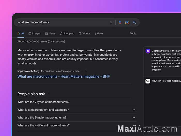Click the assistant's macronutrients answer in the side panel

[166, 60]
